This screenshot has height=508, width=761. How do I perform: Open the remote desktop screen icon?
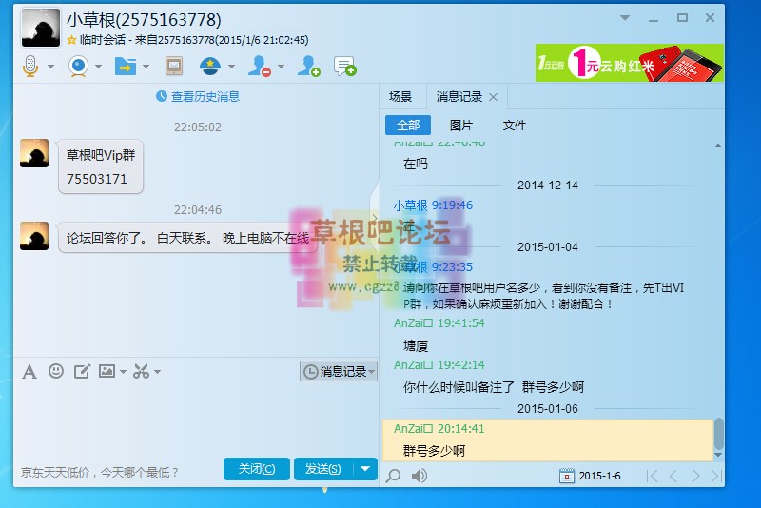[x=174, y=66]
